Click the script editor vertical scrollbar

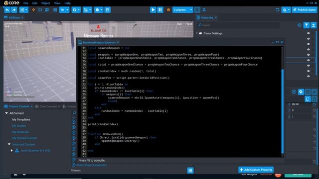[x=283, y=111]
